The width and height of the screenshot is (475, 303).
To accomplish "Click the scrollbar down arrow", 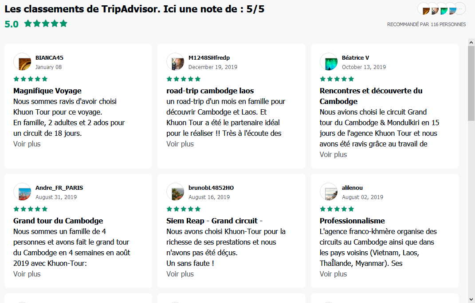I will [x=471, y=300].
